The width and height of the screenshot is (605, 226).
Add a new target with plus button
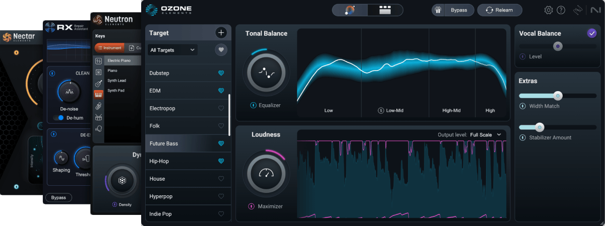tap(221, 33)
